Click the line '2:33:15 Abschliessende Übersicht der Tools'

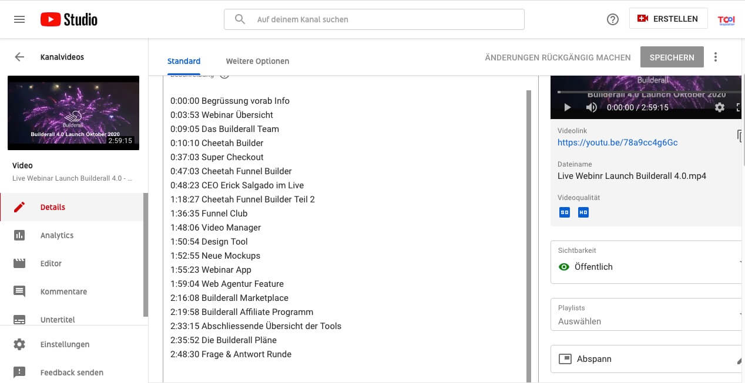256,326
